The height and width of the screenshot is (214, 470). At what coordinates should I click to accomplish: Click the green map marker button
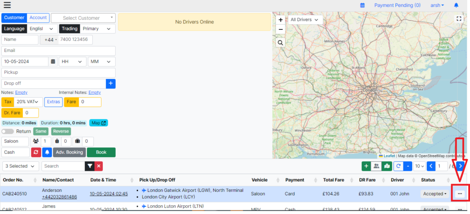(387, 166)
